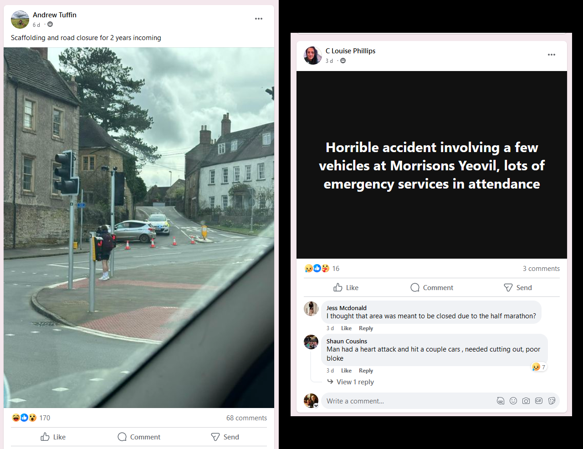Like Andrew Tuffin's scaffolding post
The image size is (583, 449).
pyautogui.click(x=53, y=437)
